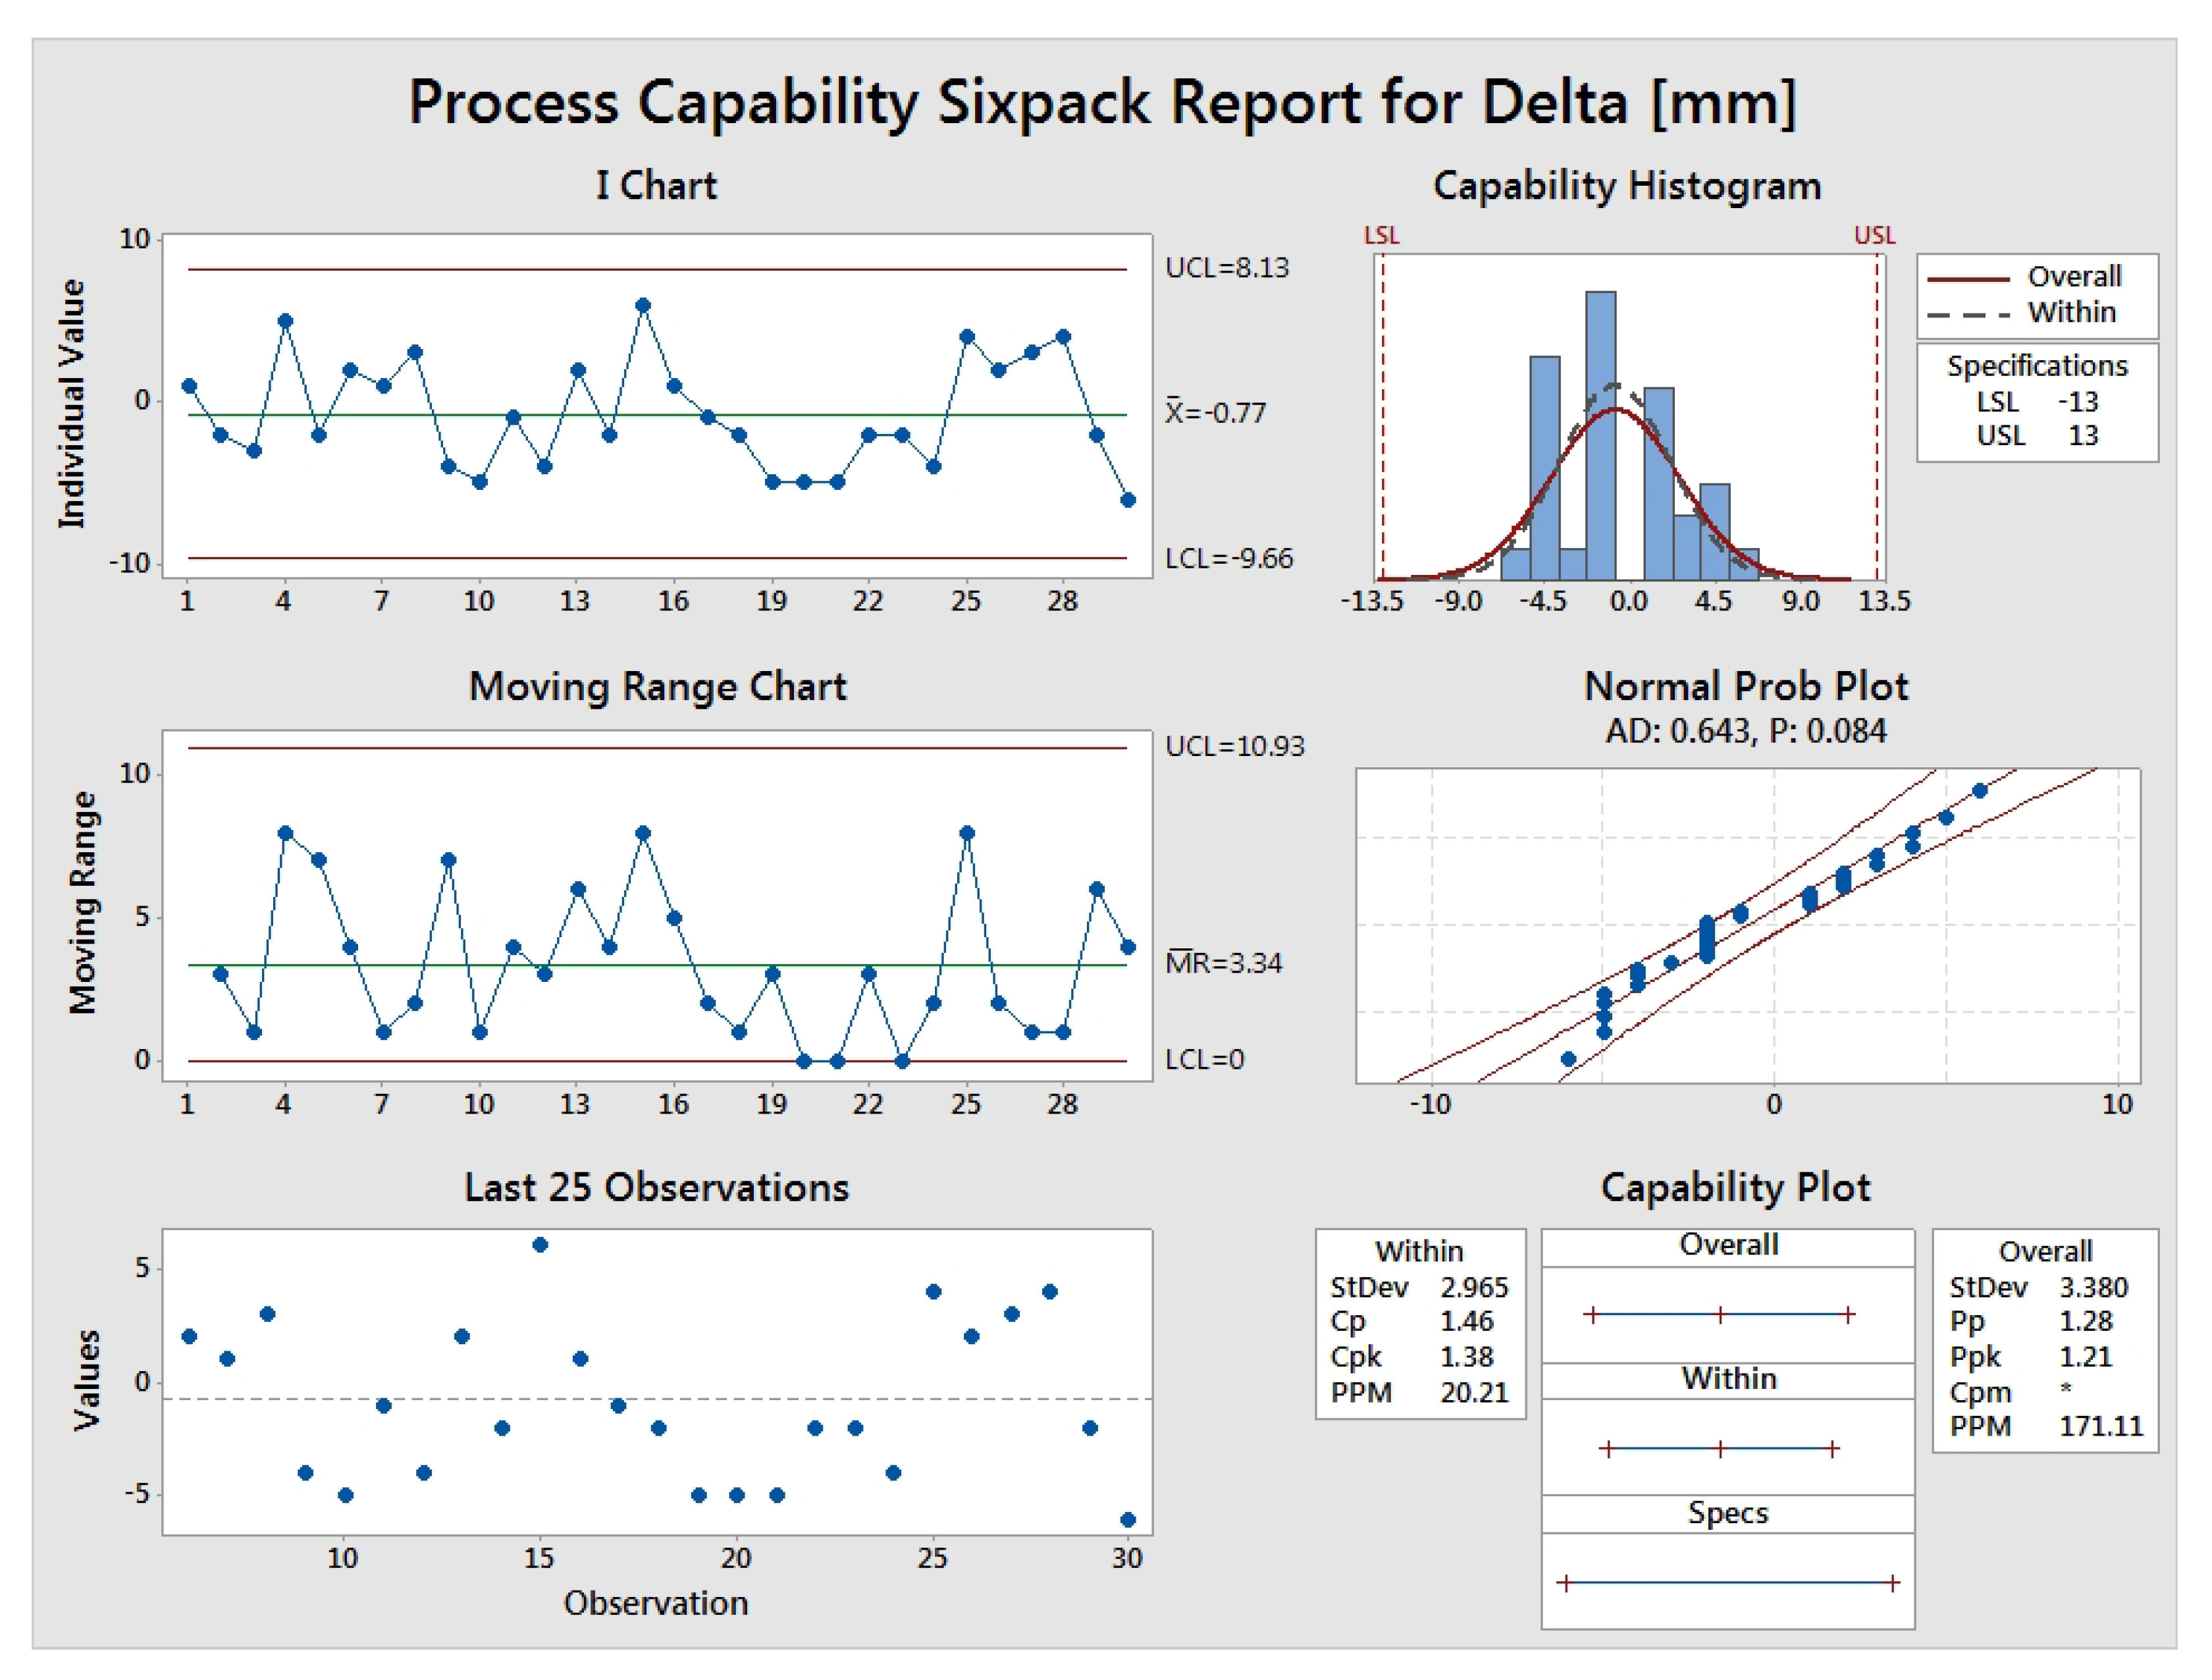Click the Observation axis label
The width and height of the screenshot is (2212, 1680).
click(656, 1603)
